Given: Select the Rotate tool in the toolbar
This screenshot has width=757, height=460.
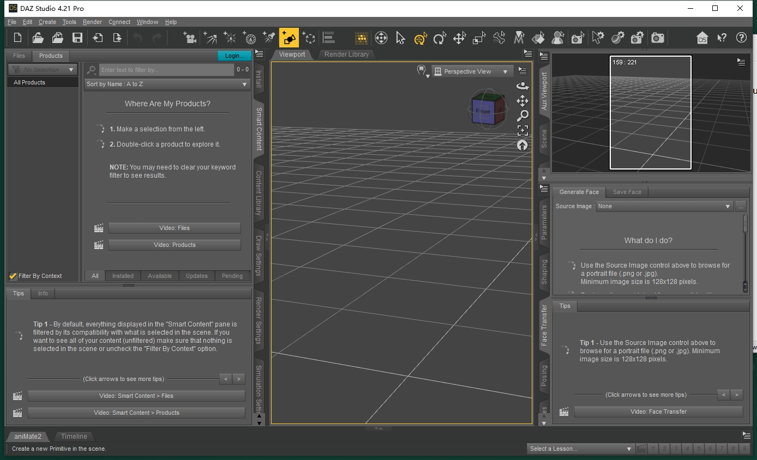Looking at the screenshot, I should (x=439, y=38).
